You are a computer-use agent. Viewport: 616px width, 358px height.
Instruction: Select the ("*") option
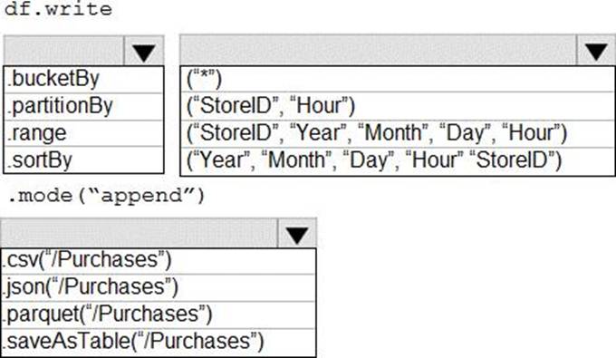click(x=398, y=79)
